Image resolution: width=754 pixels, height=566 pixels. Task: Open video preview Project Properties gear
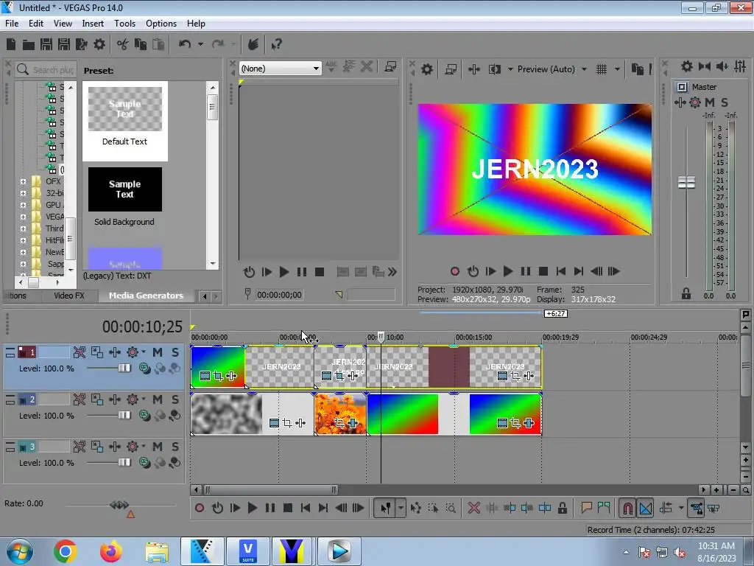[x=427, y=69]
